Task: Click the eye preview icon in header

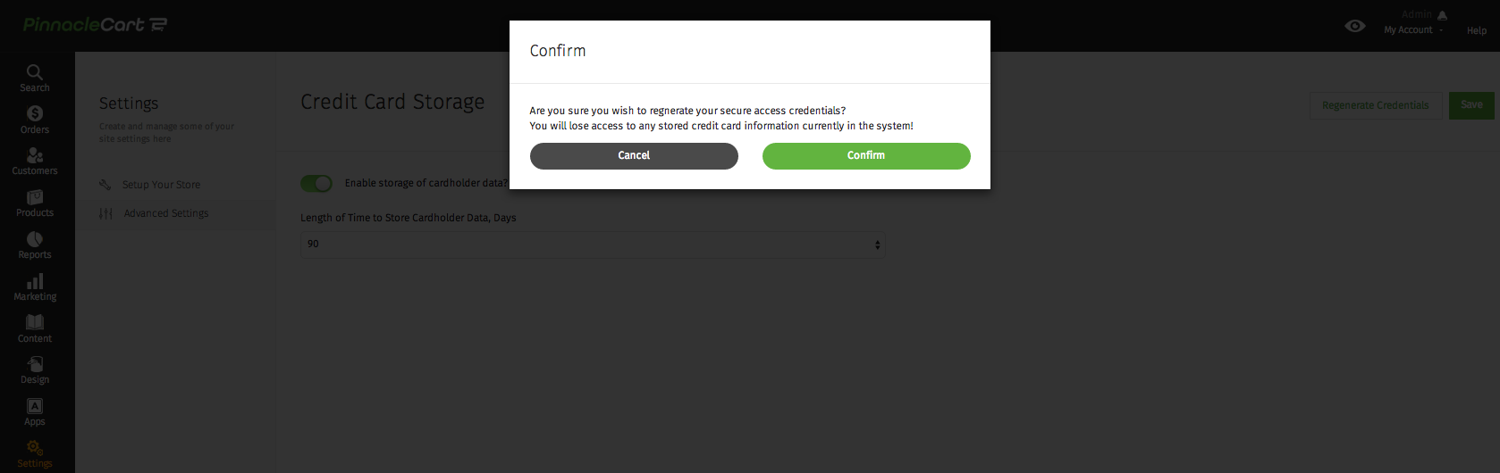Action: tap(1355, 26)
